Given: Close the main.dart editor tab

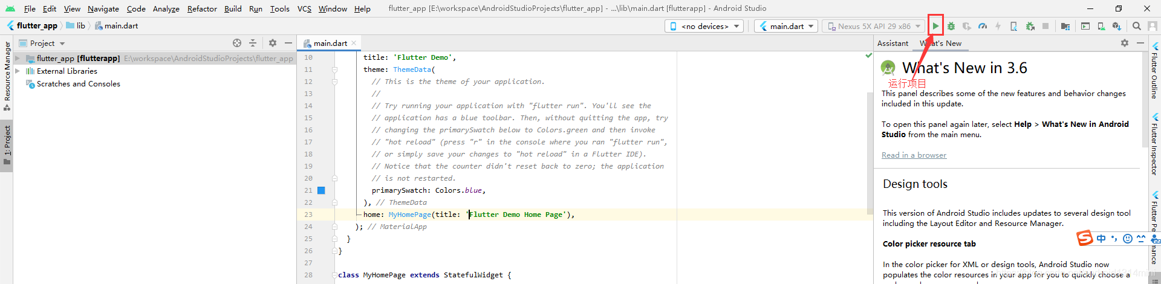Looking at the screenshot, I should (x=354, y=43).
